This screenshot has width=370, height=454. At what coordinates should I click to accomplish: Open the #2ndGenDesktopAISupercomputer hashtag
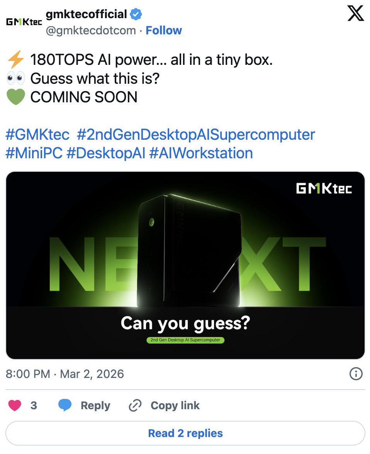[x=196, y=135]
